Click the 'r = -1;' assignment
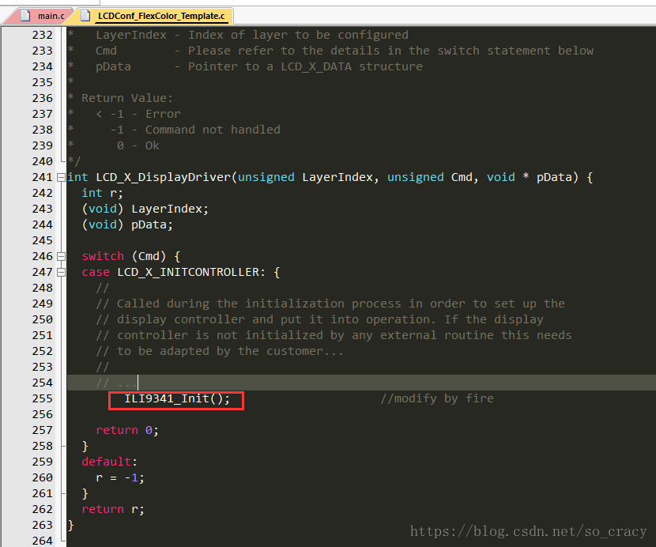Viewport: 656px width, 547px height. [x=120, y=477]
